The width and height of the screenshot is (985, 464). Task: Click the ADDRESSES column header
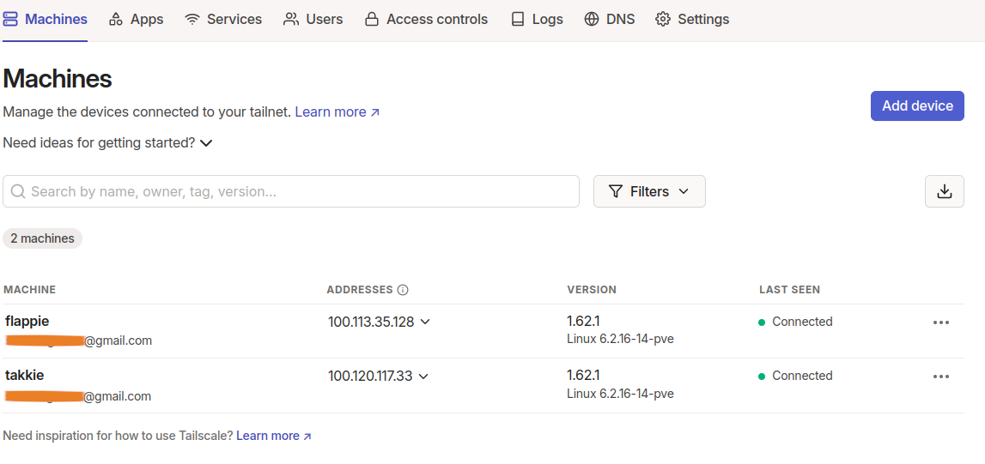(359, 290)
